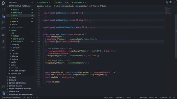This screenshot has width=177, height=99.
Task: Open changes compare icon in editor toolbar
Action: click(x=167, y=2)
